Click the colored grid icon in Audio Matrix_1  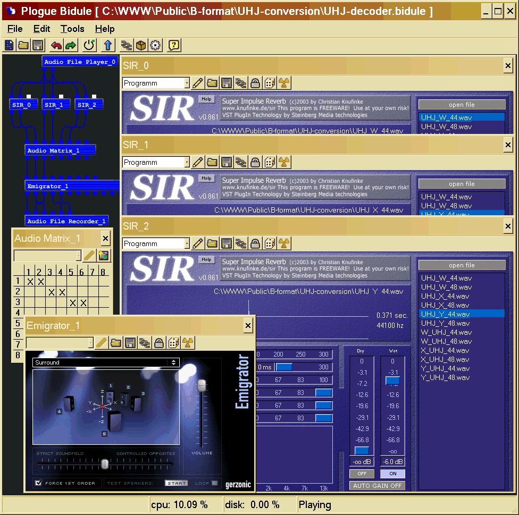(x=104, y=255)
